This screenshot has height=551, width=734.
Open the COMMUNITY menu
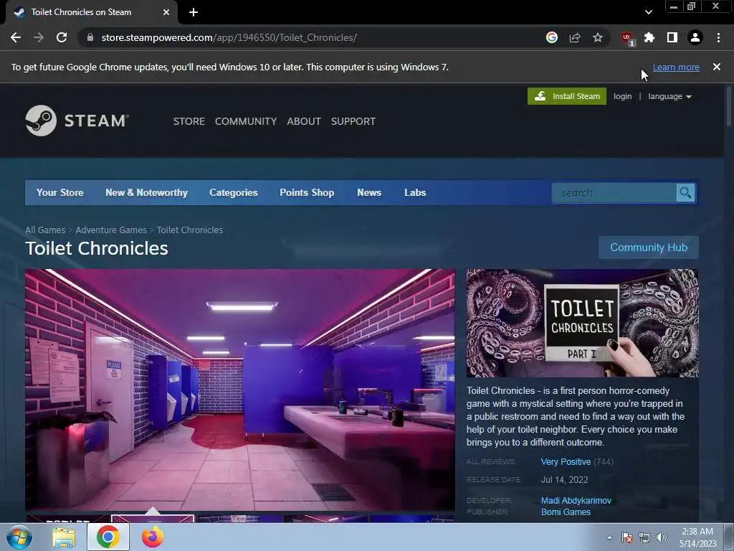[x=246, y=121]
